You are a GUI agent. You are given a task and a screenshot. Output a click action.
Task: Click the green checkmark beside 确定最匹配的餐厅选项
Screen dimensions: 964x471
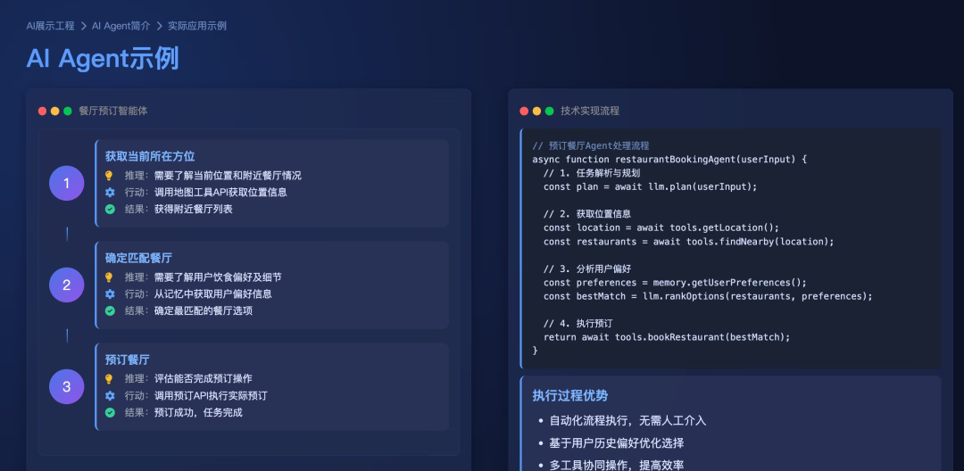point(110,310)
